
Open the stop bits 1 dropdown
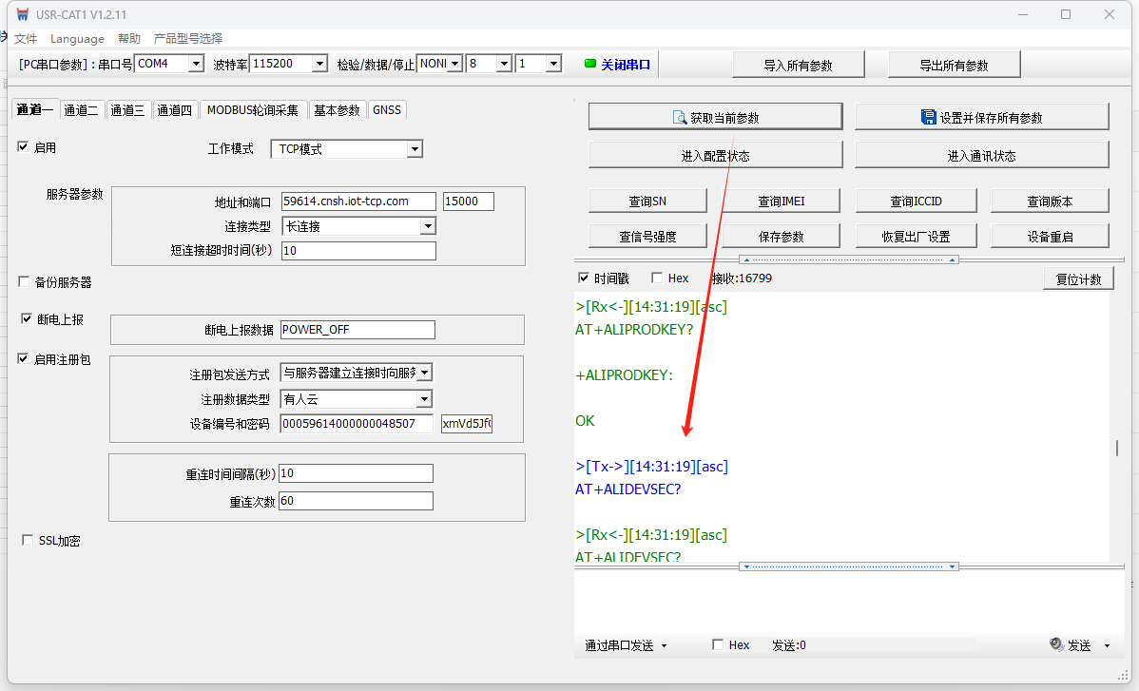[553, 64]
